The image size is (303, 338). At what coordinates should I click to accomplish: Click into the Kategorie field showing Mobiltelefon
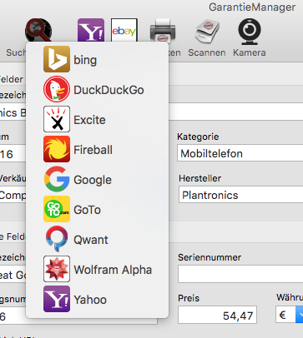(x=240, y=153)
